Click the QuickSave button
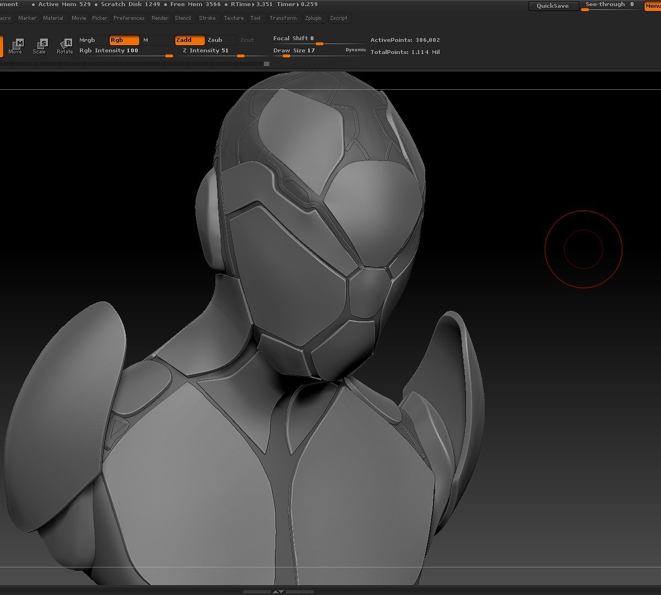Screen dimensions: 661x595 pos(553,6)
